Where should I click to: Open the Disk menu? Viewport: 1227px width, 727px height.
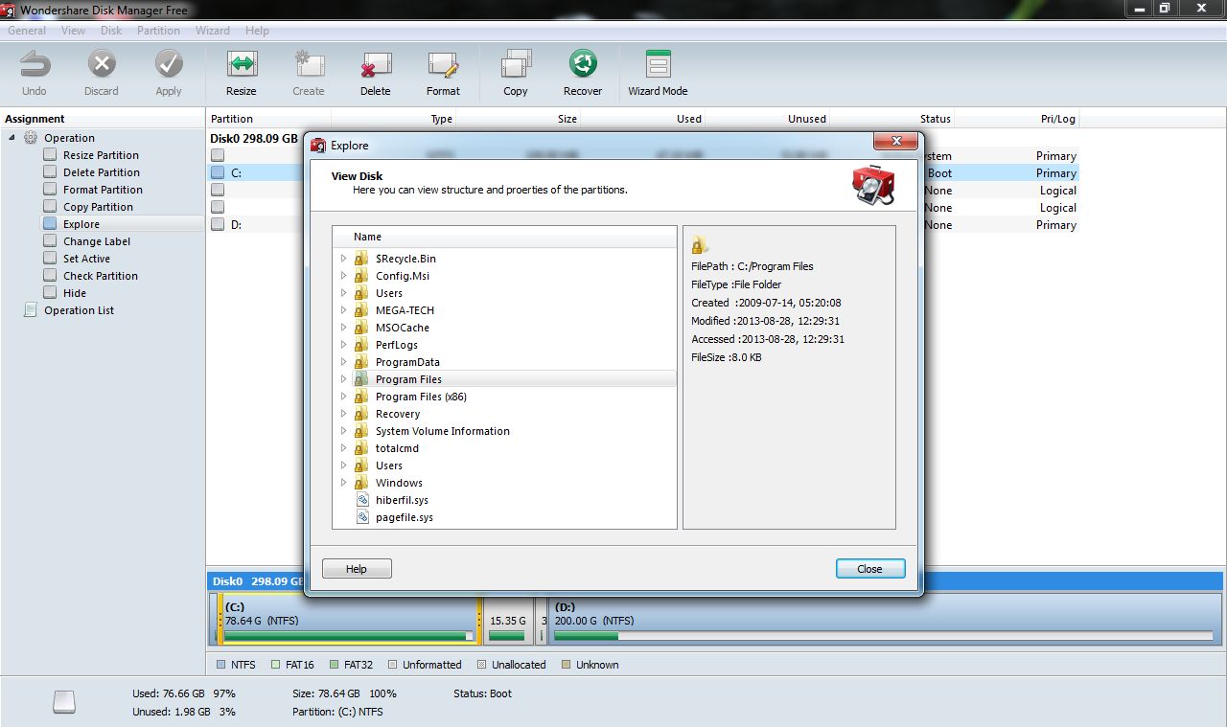pos(111,31)
